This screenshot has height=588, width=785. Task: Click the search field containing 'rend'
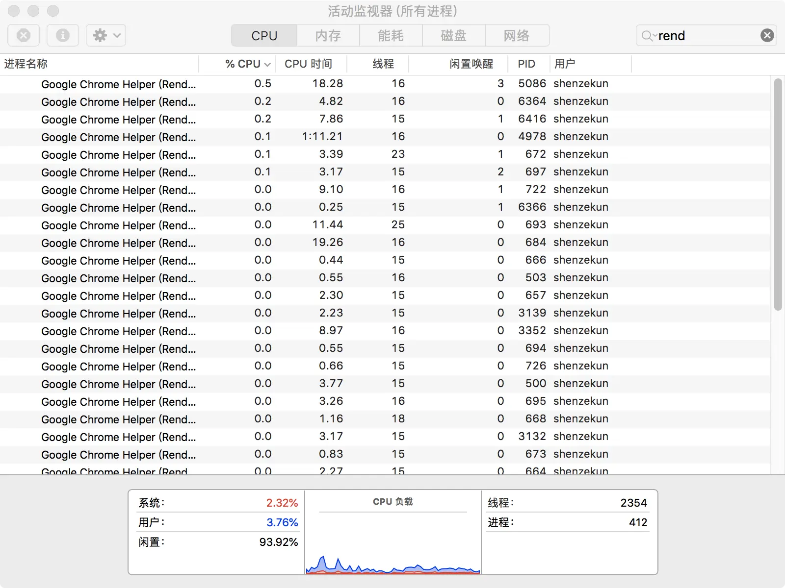click(x=706, y=35)
